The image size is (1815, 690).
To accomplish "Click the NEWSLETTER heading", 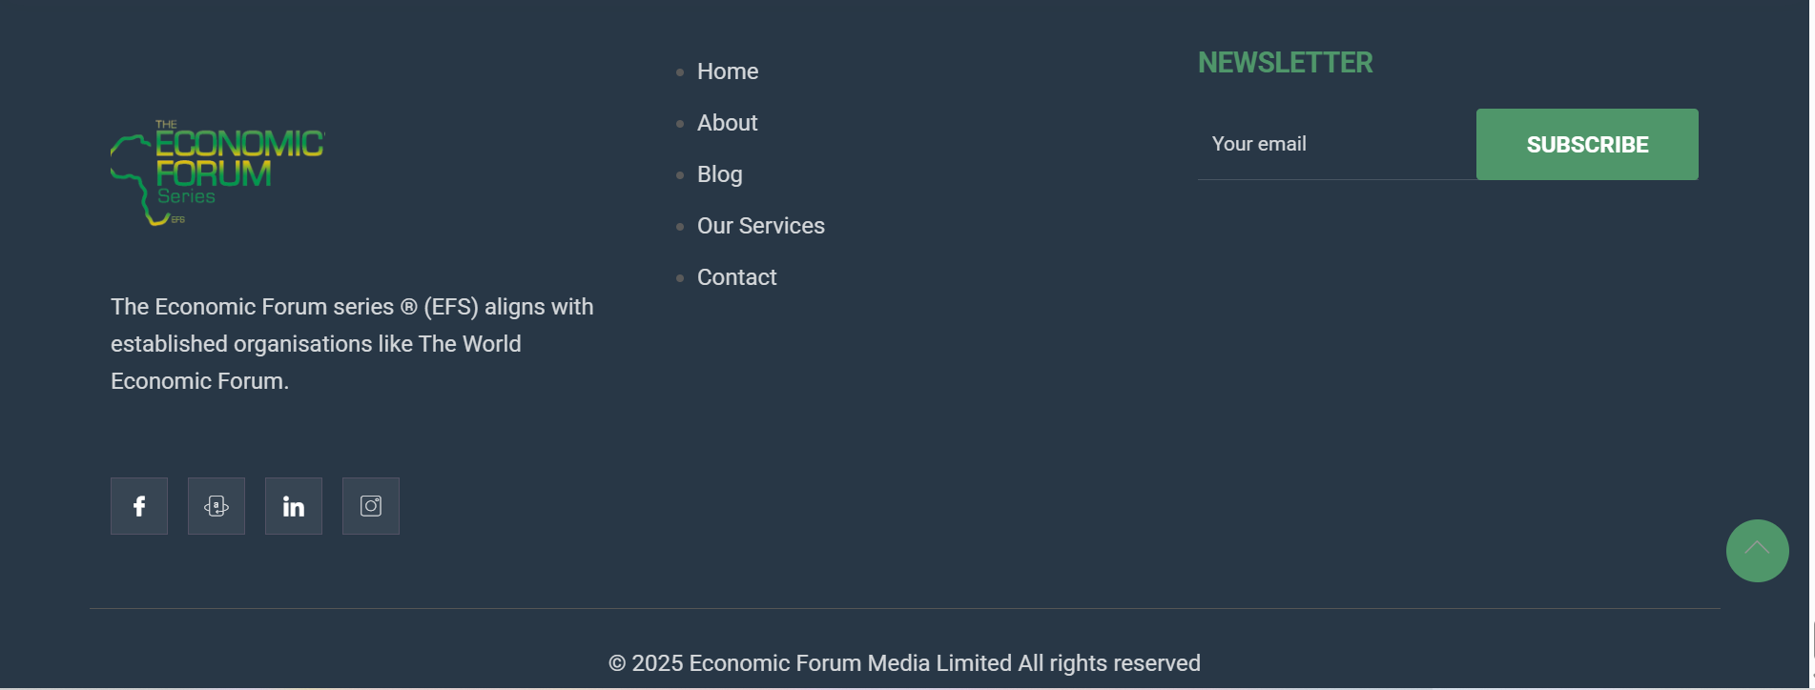I will click(1285, 63).
